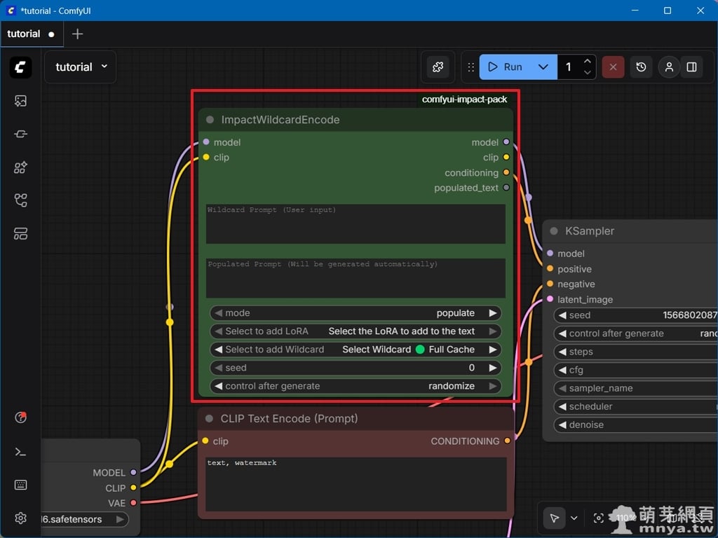Open the model library sidebar icon

point(20,167)
